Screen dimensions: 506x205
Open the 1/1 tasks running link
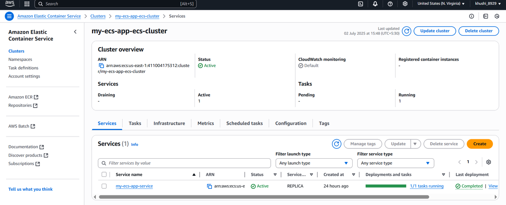click(427, 186)
